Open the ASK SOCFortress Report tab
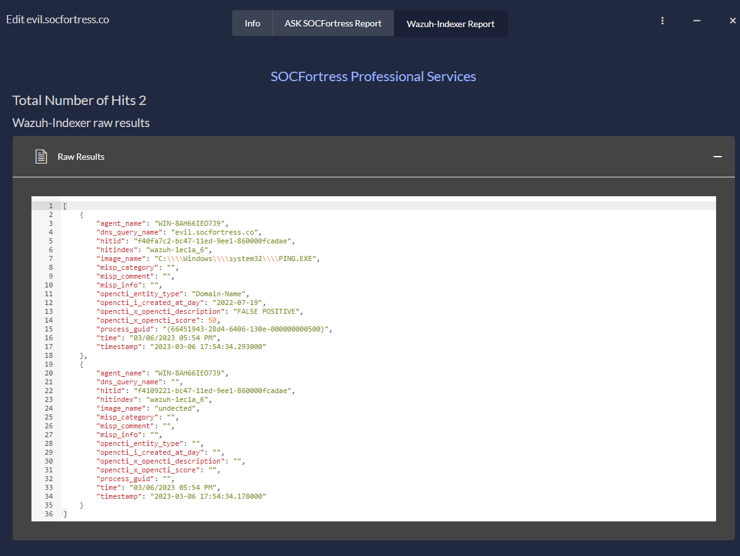The image size is (740, 556). point(333,23)
